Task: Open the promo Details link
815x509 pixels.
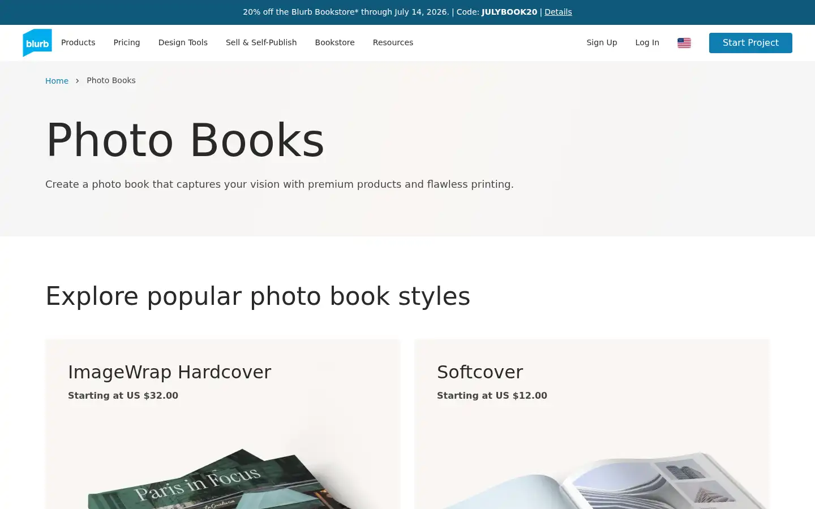Action: (x=558, y=12)
